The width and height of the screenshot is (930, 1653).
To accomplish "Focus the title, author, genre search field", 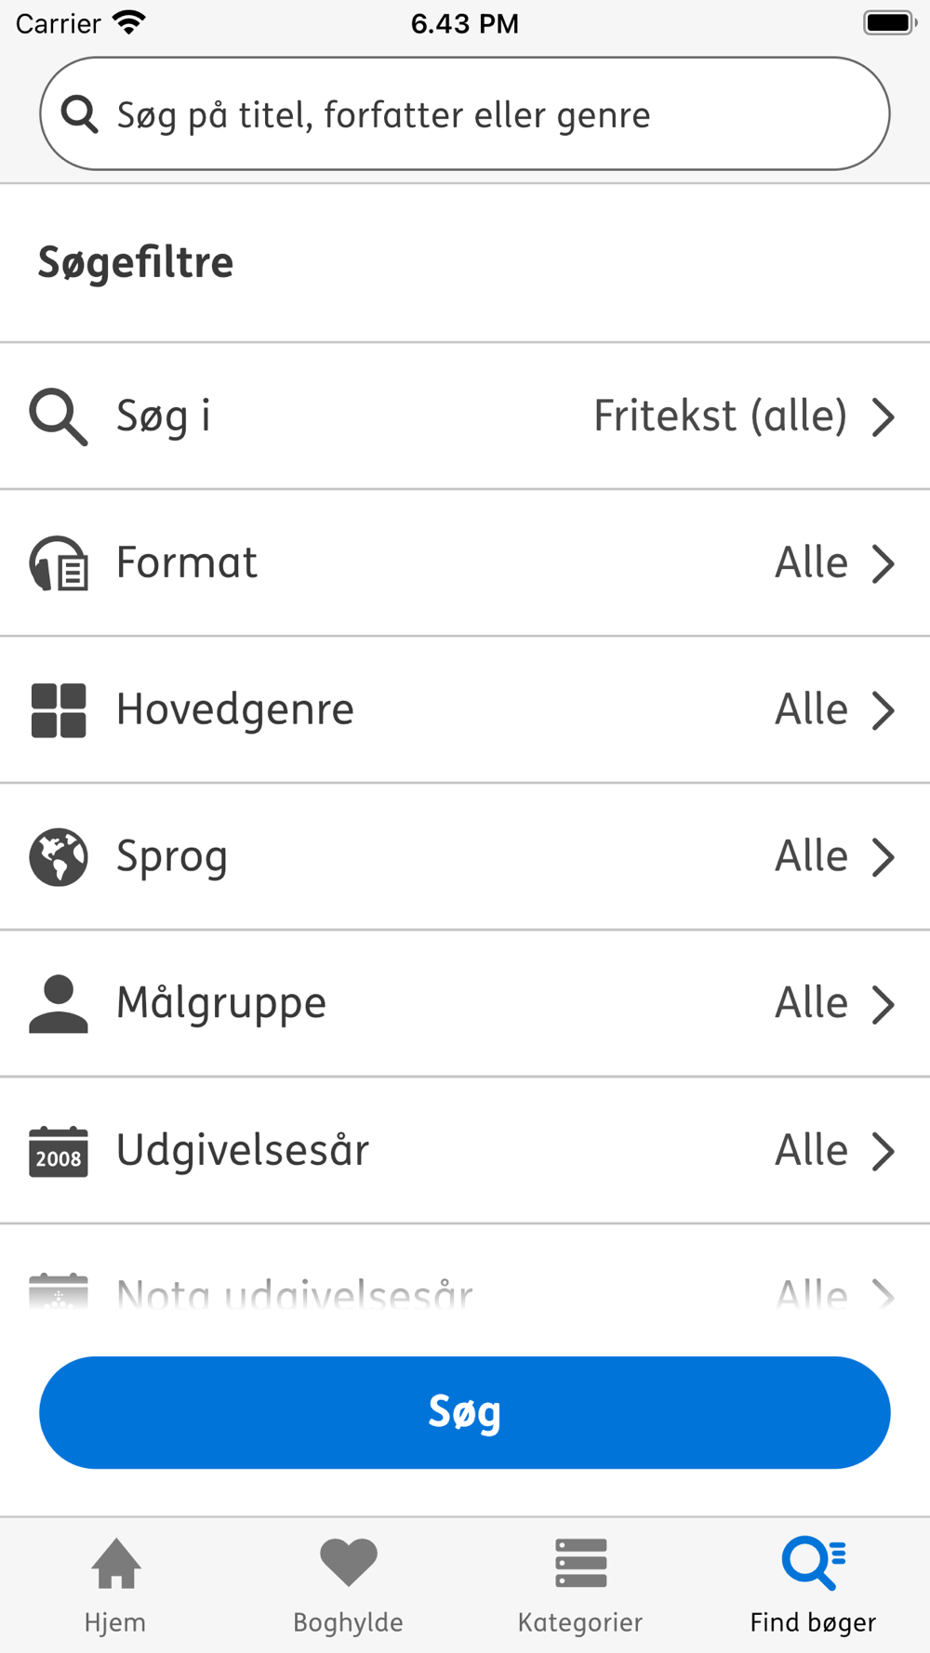I will point(465,114).
